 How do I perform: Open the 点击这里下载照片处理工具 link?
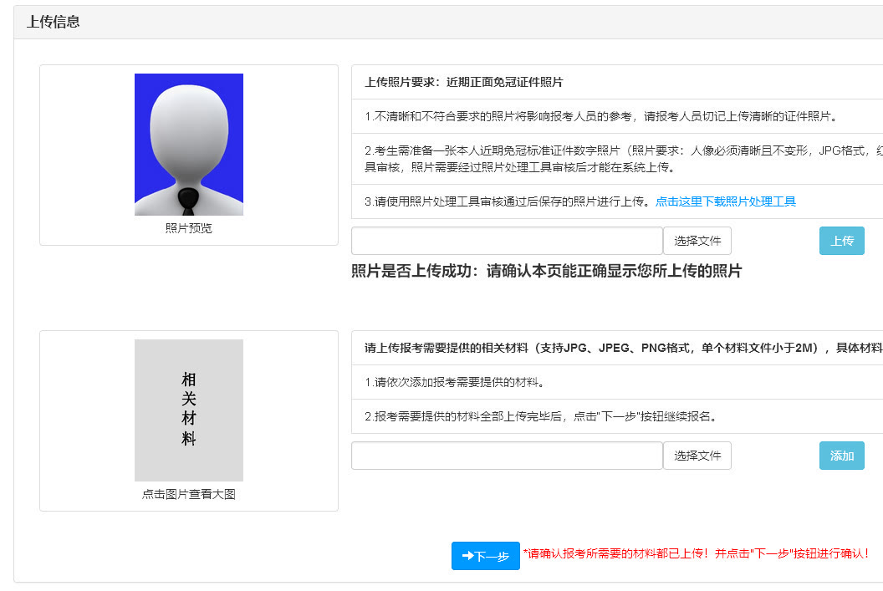(x=725, y=201)
